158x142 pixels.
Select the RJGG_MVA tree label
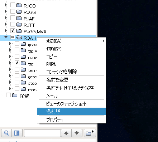[x=35, y=31]
